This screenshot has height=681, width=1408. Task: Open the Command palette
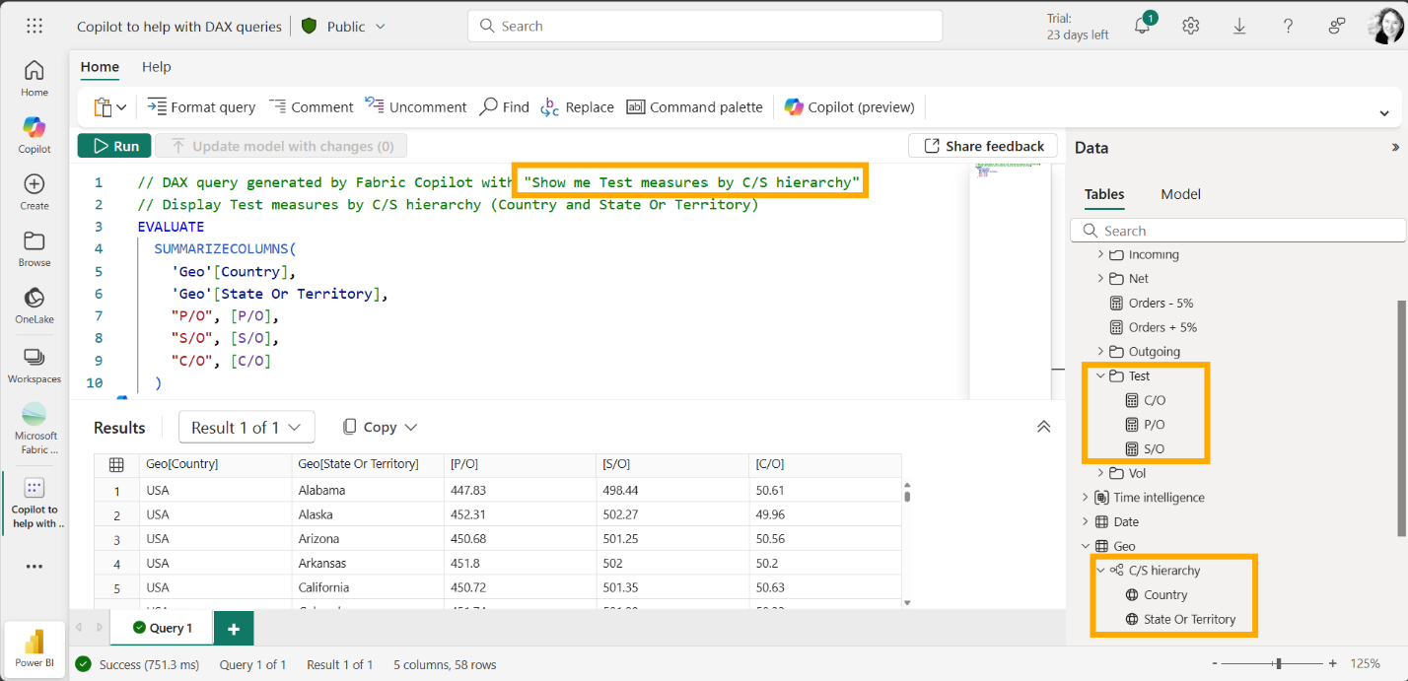[x=695, y=106]
